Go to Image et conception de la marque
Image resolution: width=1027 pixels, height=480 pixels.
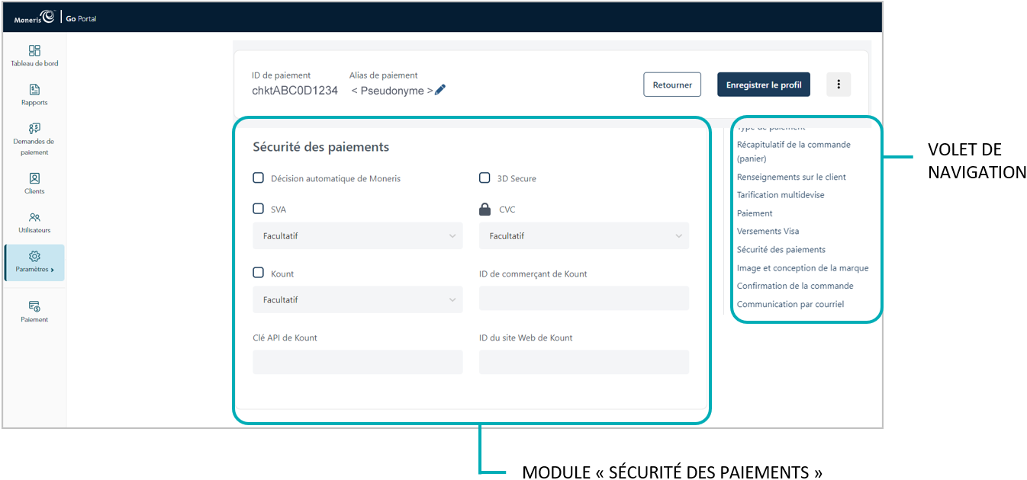(x=803, y=268)
